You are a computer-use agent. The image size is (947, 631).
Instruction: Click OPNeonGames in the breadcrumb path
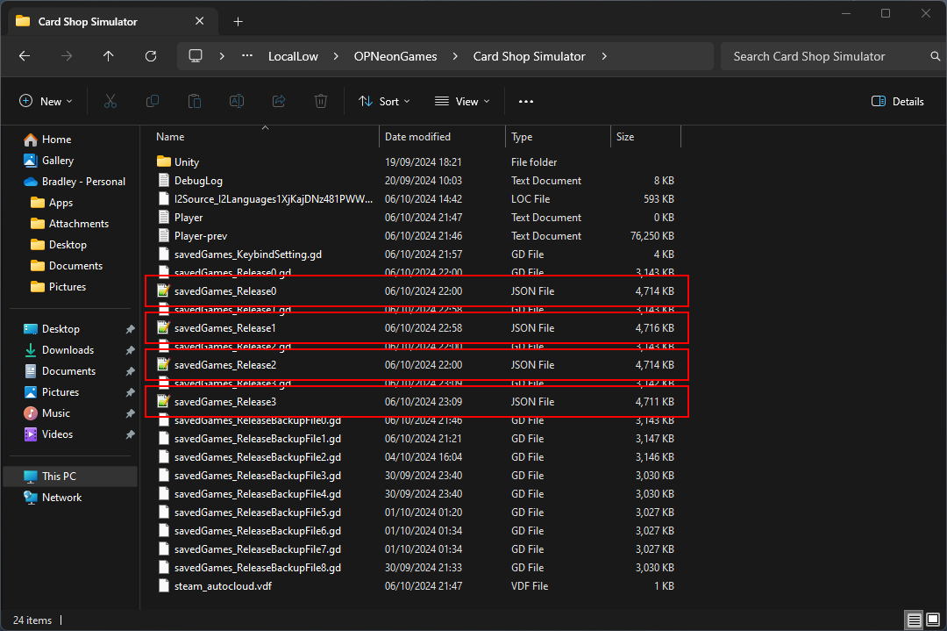coord(395,56)
